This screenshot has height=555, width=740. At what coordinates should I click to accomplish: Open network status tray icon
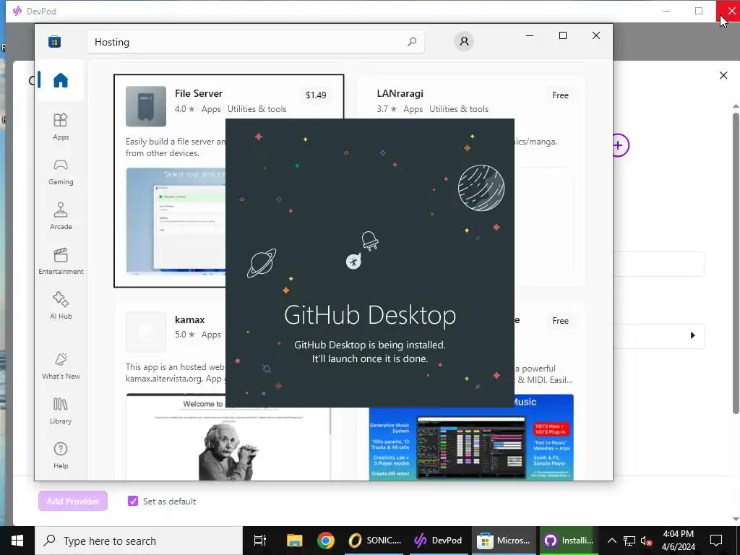(x=629, y=541)
